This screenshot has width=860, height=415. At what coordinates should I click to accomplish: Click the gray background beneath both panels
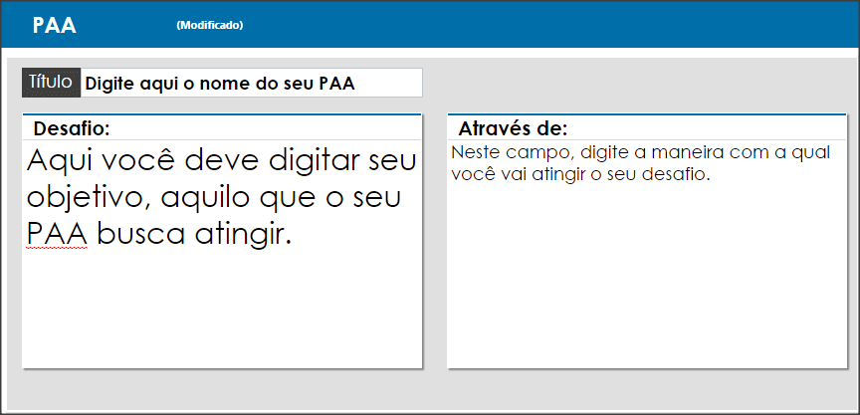[430, 390]
